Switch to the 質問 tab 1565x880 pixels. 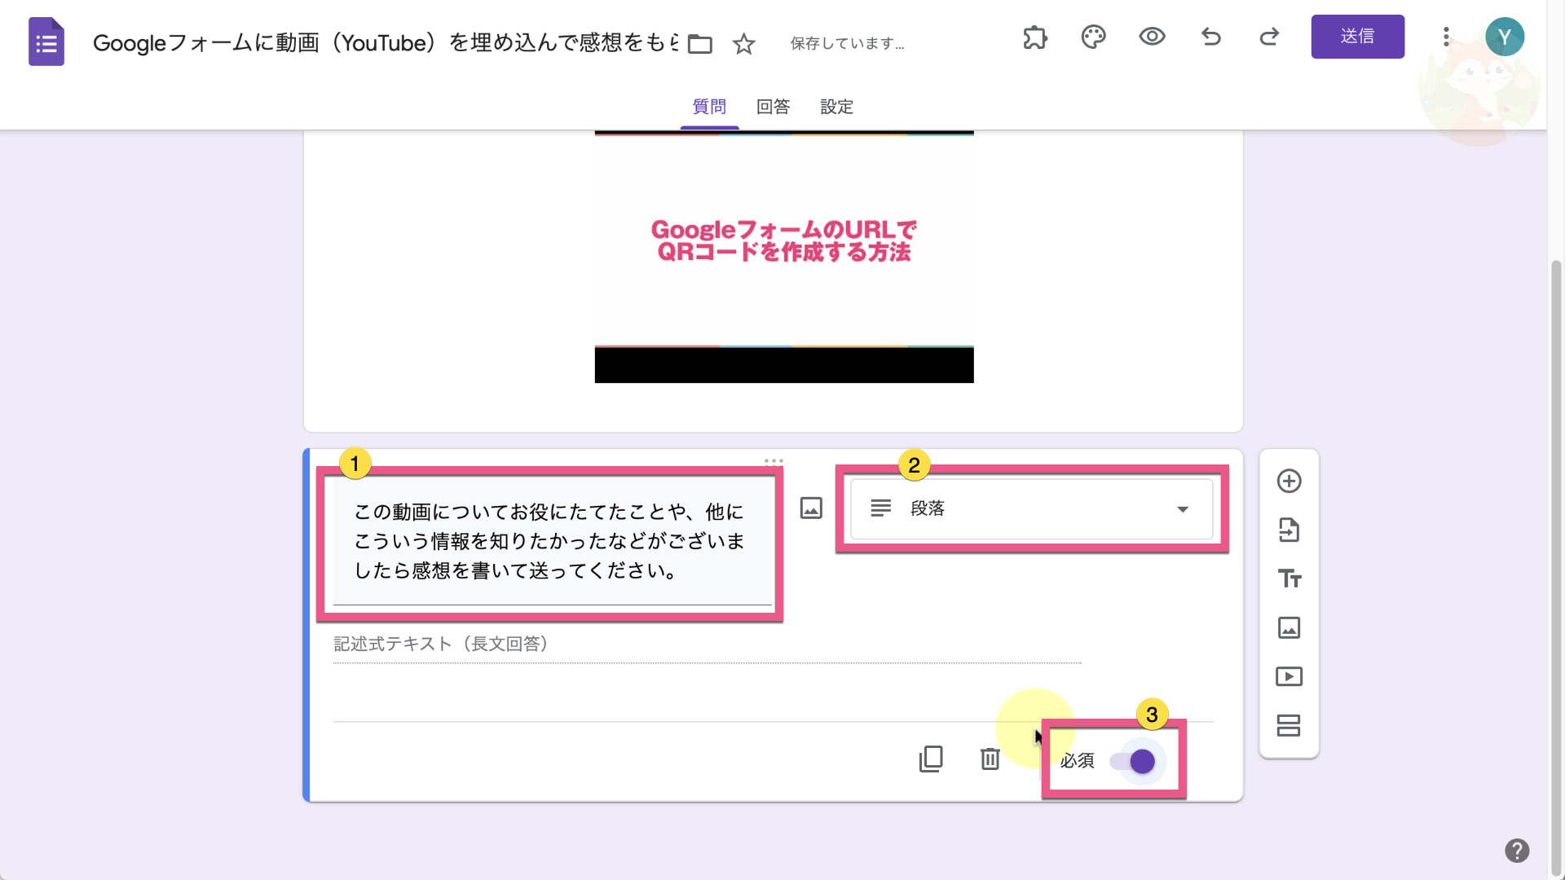(x=709, y=107)
